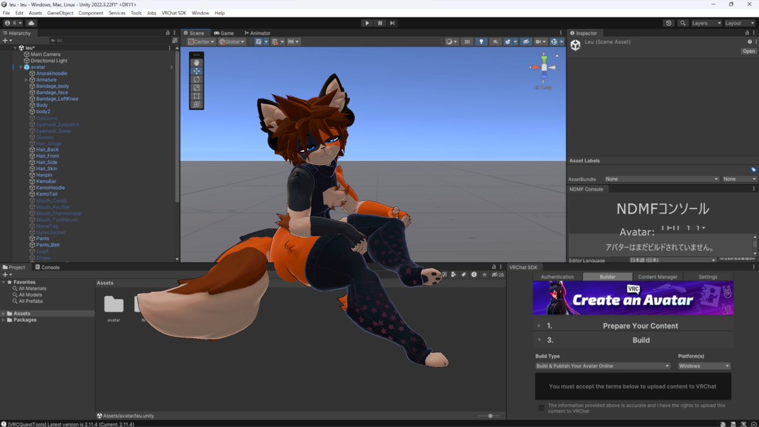Open the Platform Windows dropdown
Viewport: 759px width, 427px height.
[x=704, y=366]
